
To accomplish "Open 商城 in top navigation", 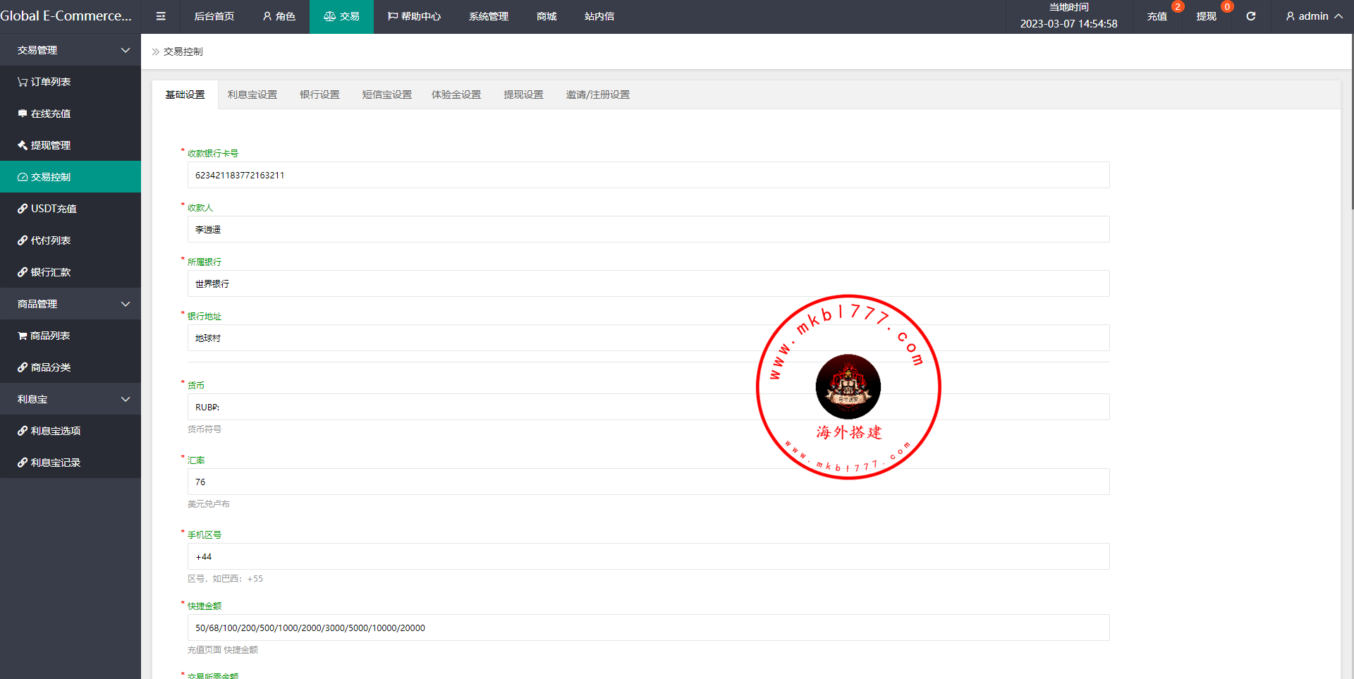I will click(547, 16).
